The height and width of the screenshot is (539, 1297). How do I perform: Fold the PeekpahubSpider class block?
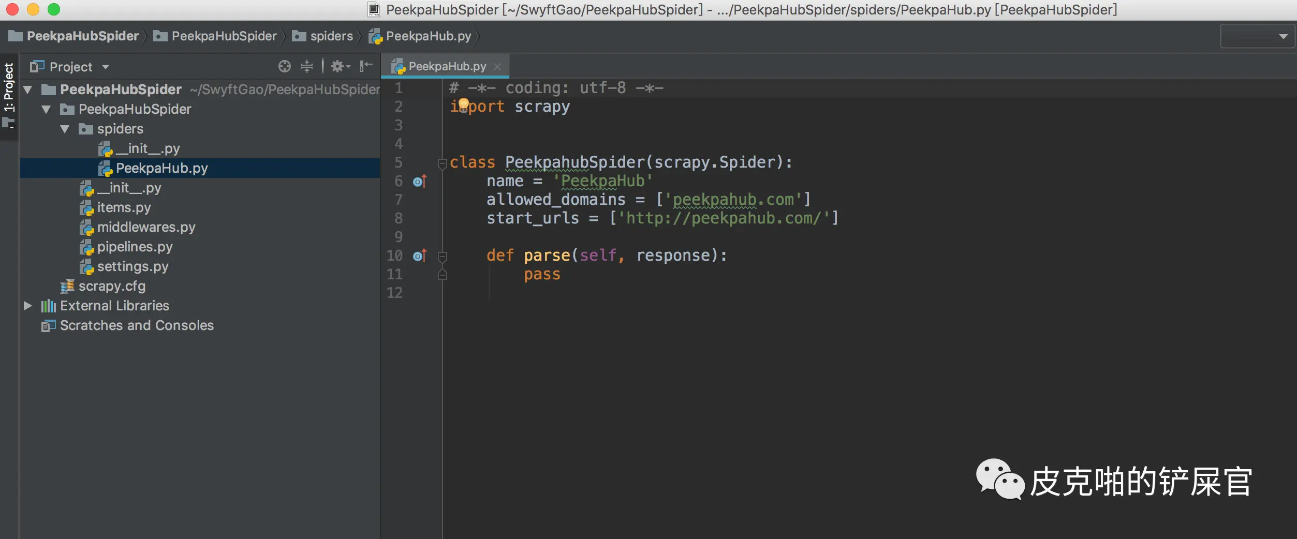pos(442,163)
